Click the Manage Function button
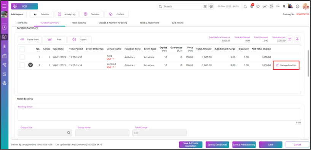This screenshot has width=311, height=150. click(286, 65)
